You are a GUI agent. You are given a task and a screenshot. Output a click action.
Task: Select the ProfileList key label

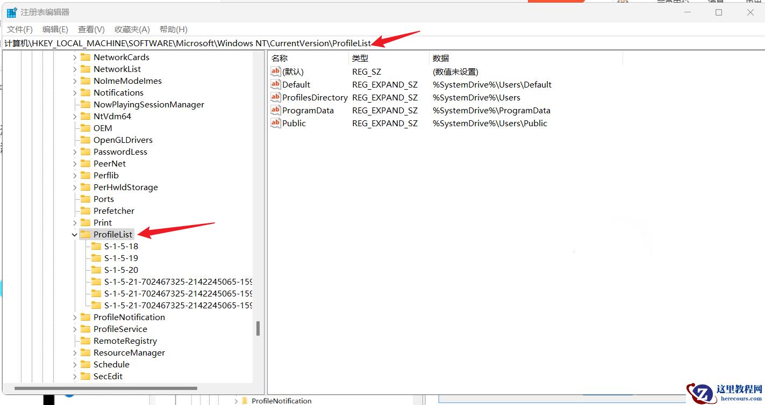(113, 234)
